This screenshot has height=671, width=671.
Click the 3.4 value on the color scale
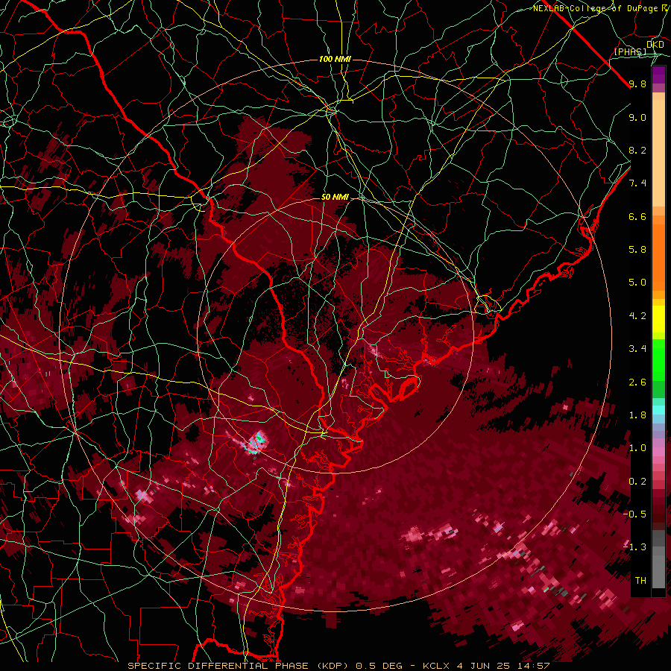click(x=637, y=349)
